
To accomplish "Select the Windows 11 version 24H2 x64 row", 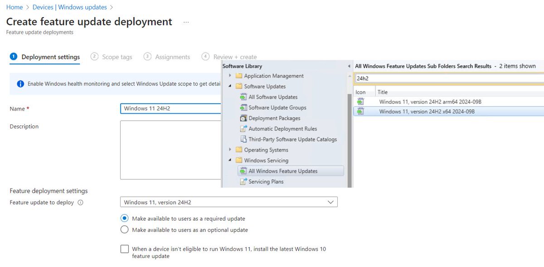I will click(449, 111).
